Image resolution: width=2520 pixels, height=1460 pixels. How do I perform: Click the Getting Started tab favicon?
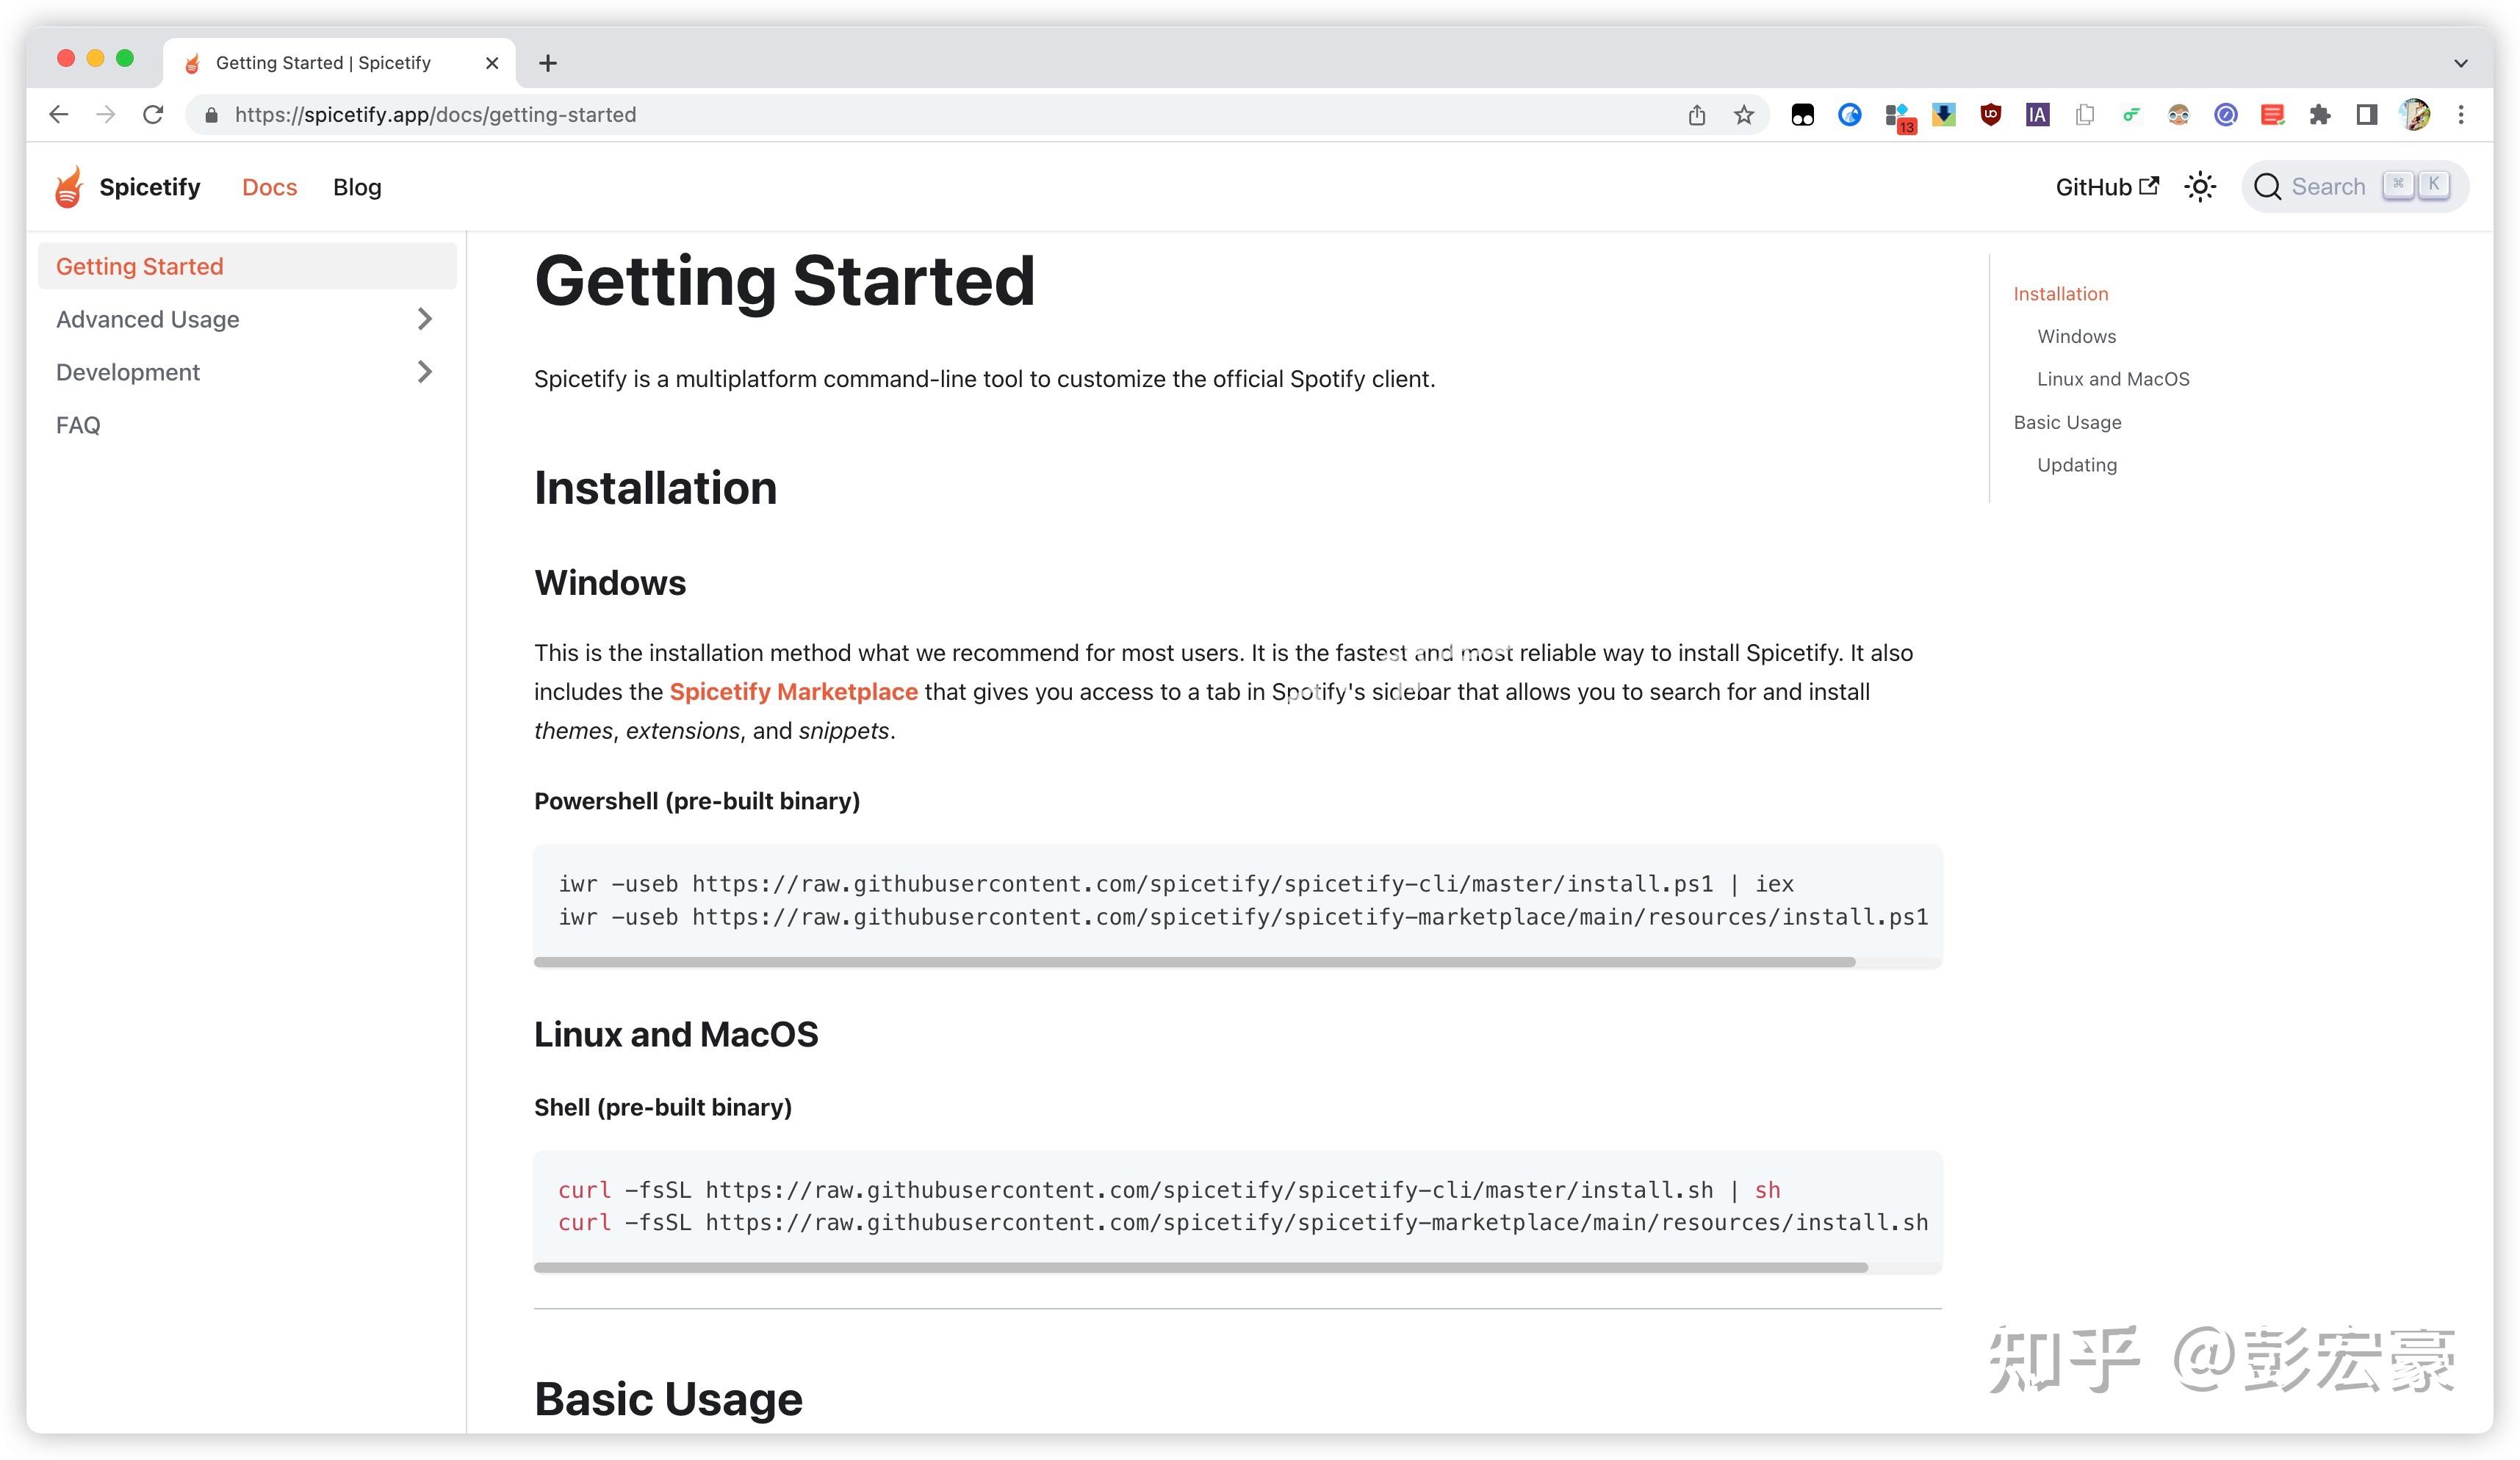[x=192, y=63]
